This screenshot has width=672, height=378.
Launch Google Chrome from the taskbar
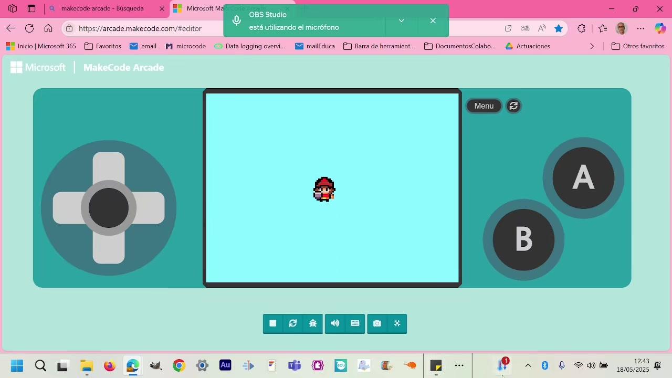click(179, 365)
